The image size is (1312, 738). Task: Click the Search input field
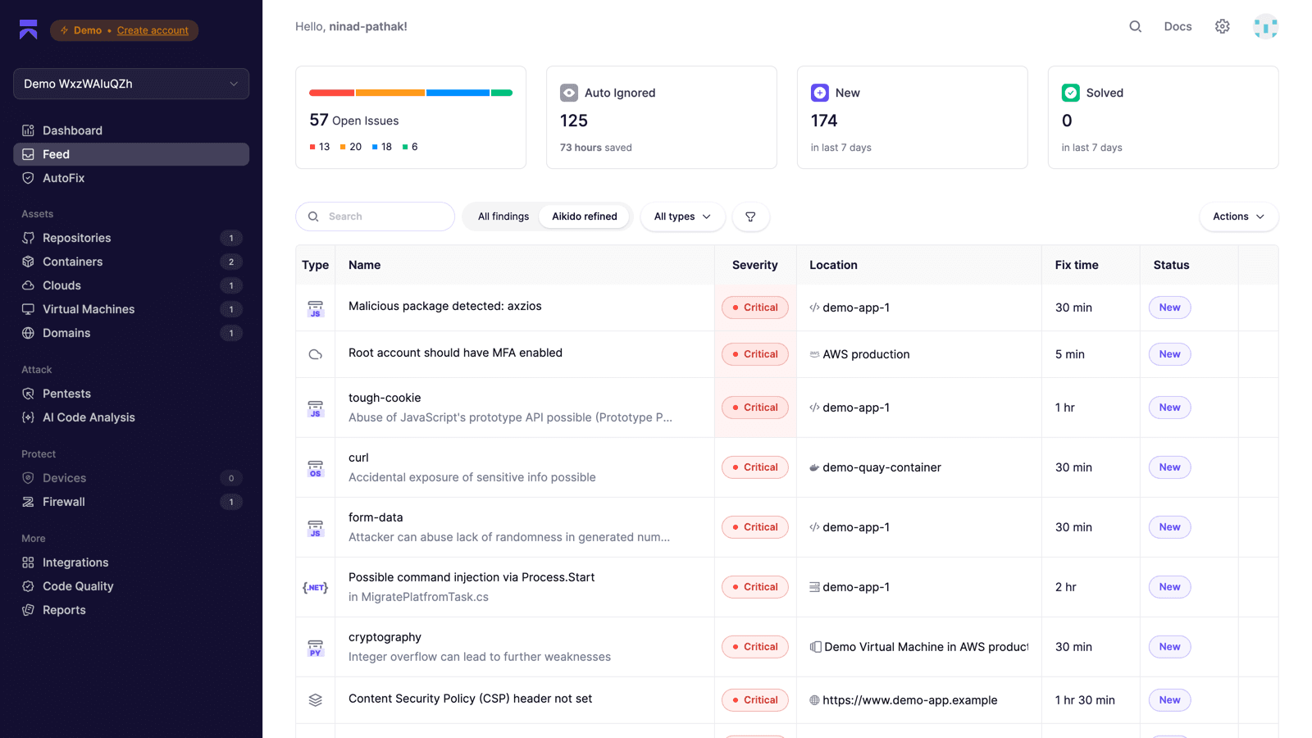coord(375,216)
